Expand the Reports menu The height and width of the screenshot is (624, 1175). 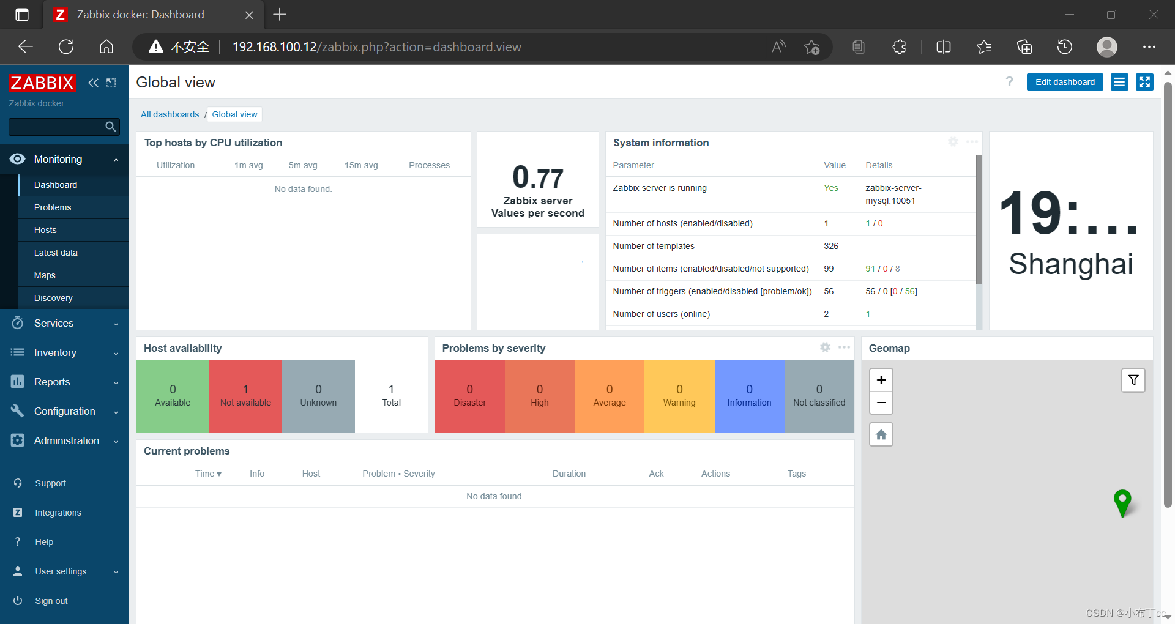pyautogui.click(x=116, y=383)
